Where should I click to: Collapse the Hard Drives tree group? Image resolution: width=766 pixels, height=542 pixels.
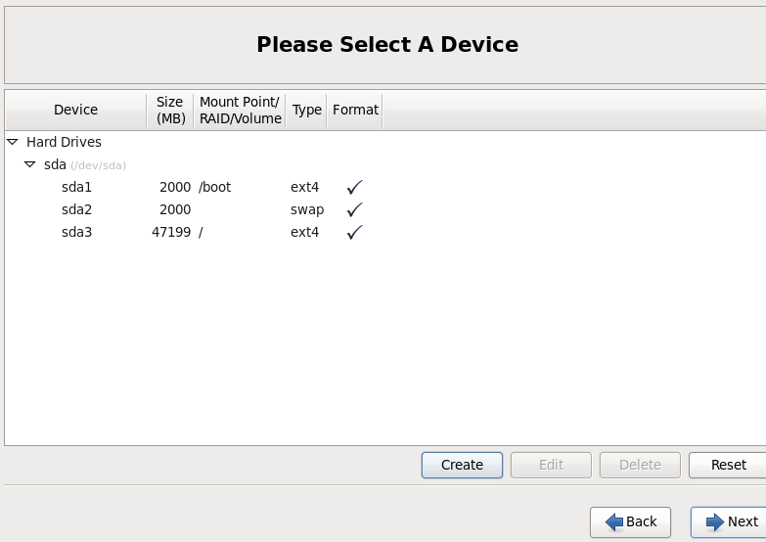tap(13, 142)
